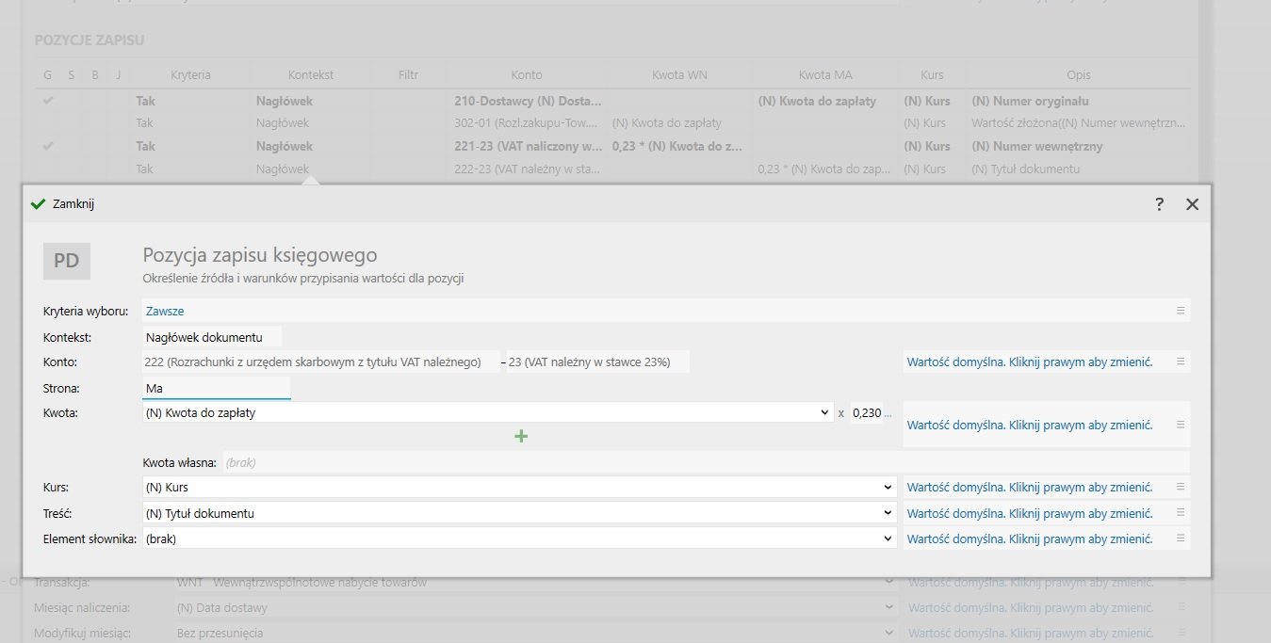Click the Strona field containing Ma
The height and width of the screenshot is (643, 1271).
coord(217,387)
